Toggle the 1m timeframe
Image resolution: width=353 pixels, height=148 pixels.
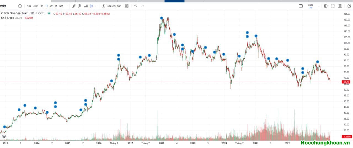(29, 6)
